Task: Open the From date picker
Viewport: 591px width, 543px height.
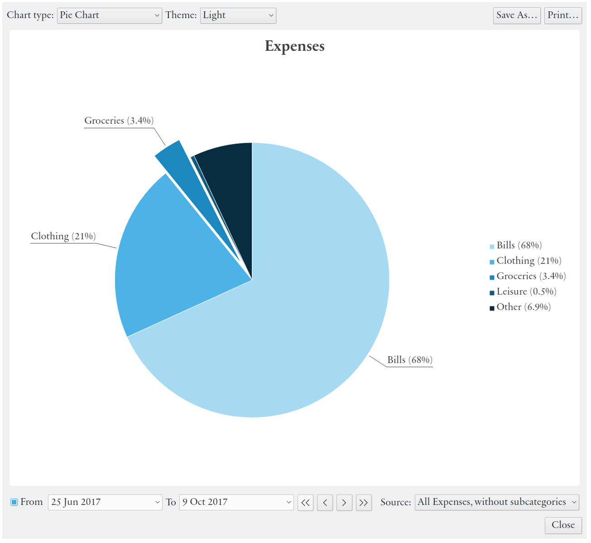Action: click(105, 502)
